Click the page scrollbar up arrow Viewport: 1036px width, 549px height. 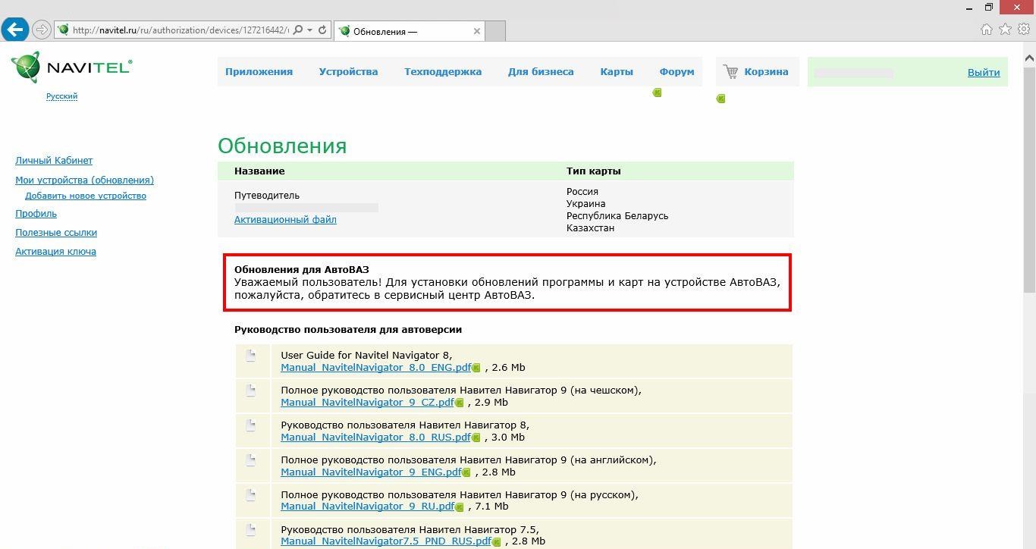click(x=1029, y=58)
